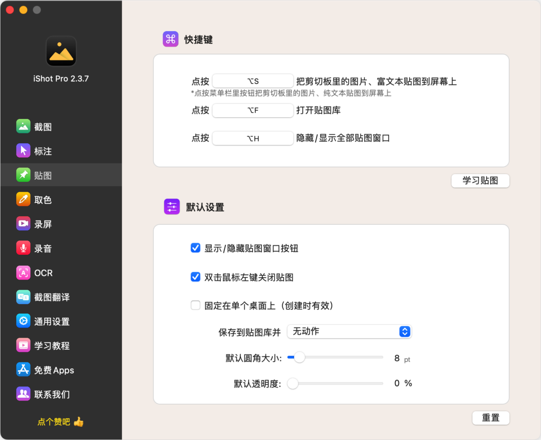Viewport: 541px width, 440px height.
Task: Click the 截图翻译 translate icon
Action: (23, 297)
